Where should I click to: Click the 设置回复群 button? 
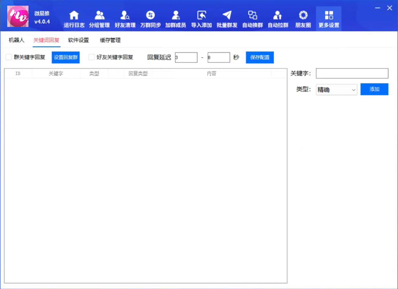click(x=66, y=57)
